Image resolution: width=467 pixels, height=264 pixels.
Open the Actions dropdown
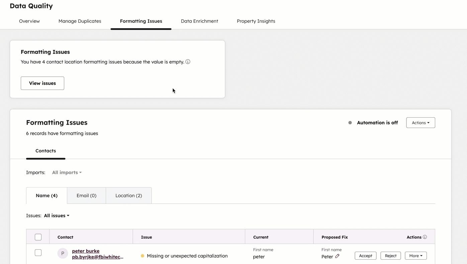coord(420,123)
